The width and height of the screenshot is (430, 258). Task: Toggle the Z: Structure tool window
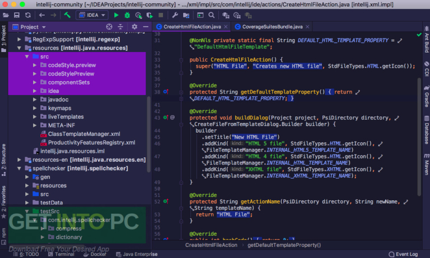coord(3,160)
